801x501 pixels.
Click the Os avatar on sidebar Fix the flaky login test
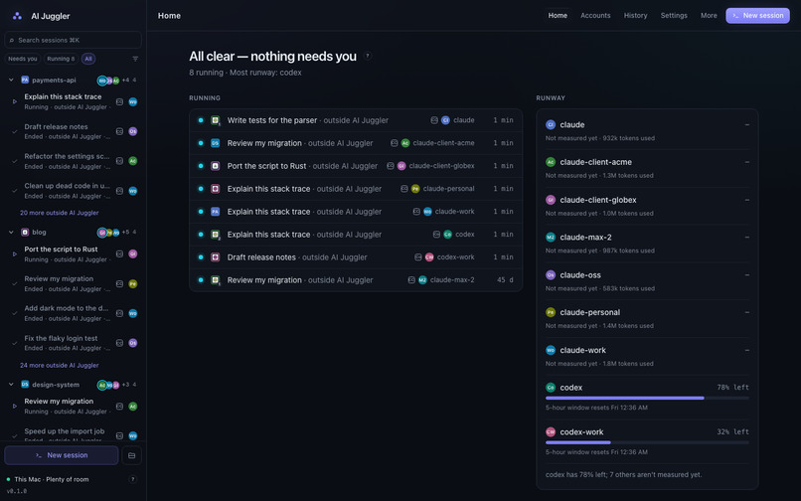tap(133, 343)
